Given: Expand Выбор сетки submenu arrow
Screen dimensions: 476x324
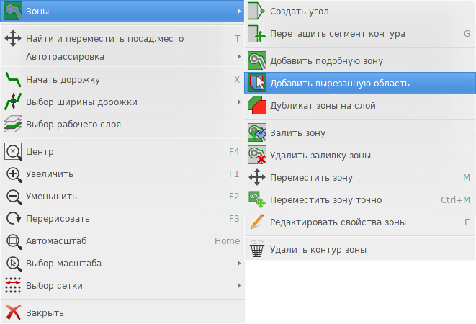Looking at the screenshot, I should (x=239, y=285).
